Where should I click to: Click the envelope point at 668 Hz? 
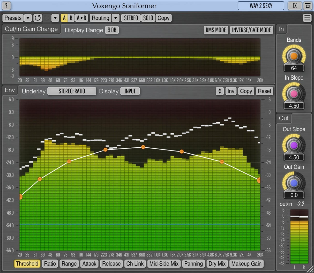(x=143, y=147)
